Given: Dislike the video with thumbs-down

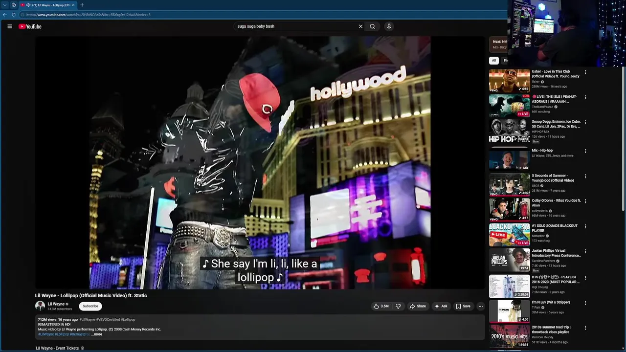Looking at the screenshot, I should pyautogui.click(x=398, y=306).
